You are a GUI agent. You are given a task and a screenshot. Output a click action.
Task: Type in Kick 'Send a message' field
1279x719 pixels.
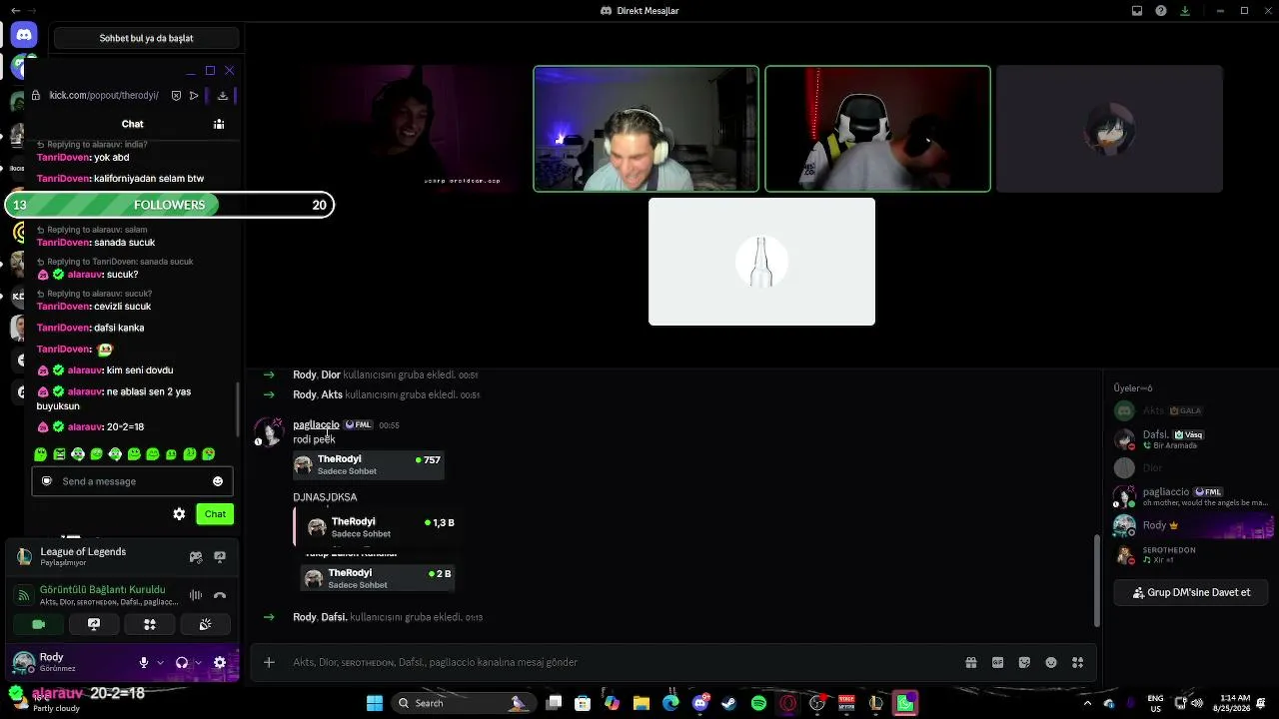click(x=132, y=481)
